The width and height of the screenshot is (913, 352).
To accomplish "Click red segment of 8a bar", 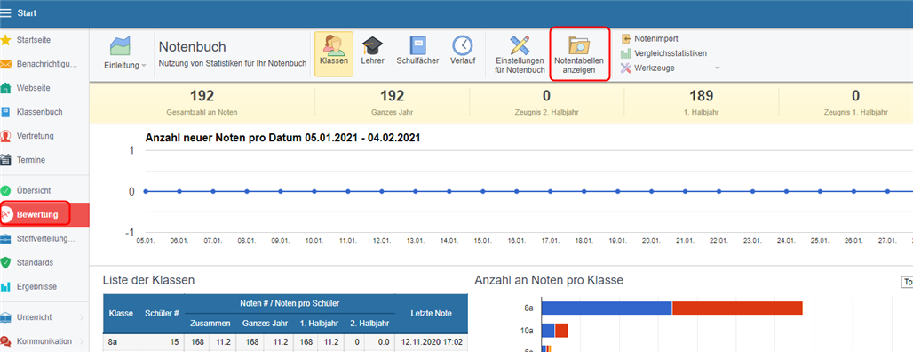I will click(738, 308).
